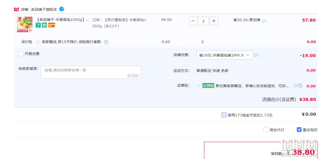This screenshot has width=319, height=159.
Task: Click the 普通配送 快递 免邮 shipping method text
Action: (212, 71)
